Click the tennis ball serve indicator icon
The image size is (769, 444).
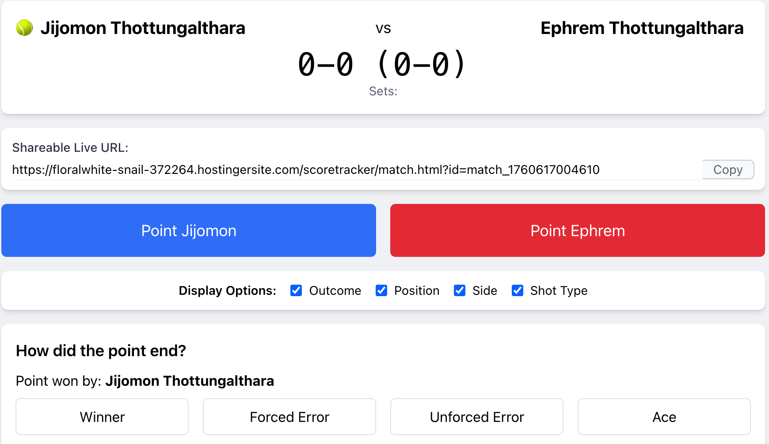click(24, 28)
